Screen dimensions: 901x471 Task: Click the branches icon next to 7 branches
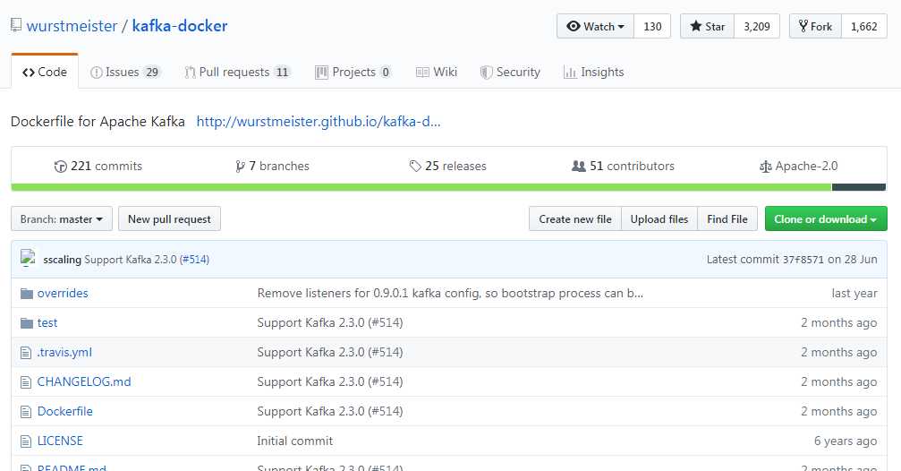[240, 167]
